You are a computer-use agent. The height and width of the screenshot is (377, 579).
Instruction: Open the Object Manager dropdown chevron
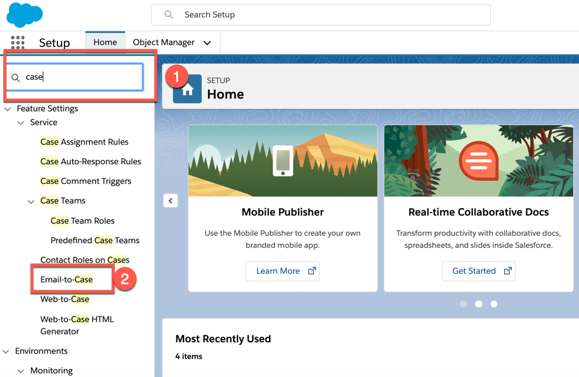(207, 43)
